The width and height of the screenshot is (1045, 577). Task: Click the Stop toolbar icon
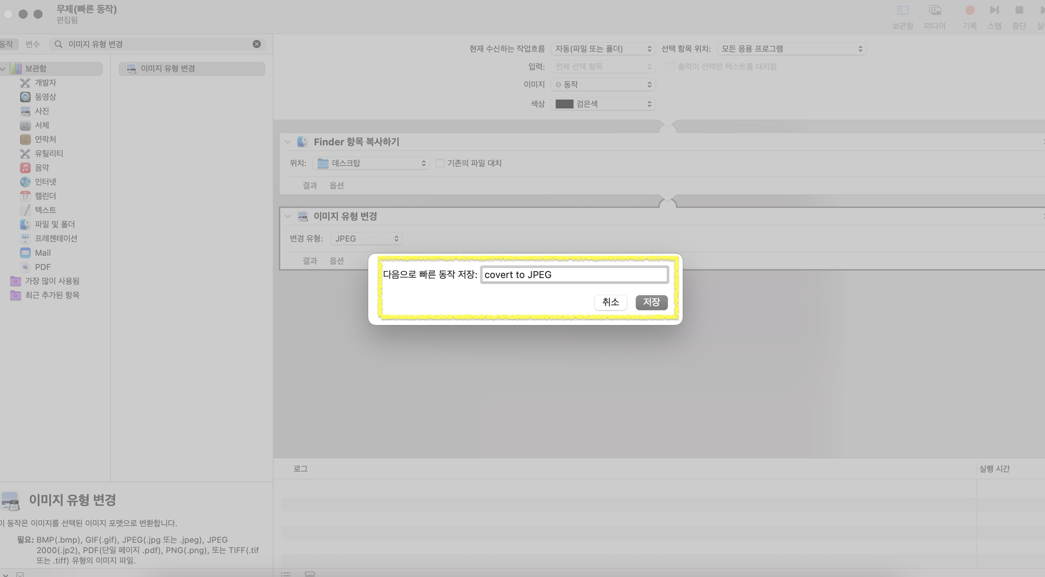(1019, 10)
